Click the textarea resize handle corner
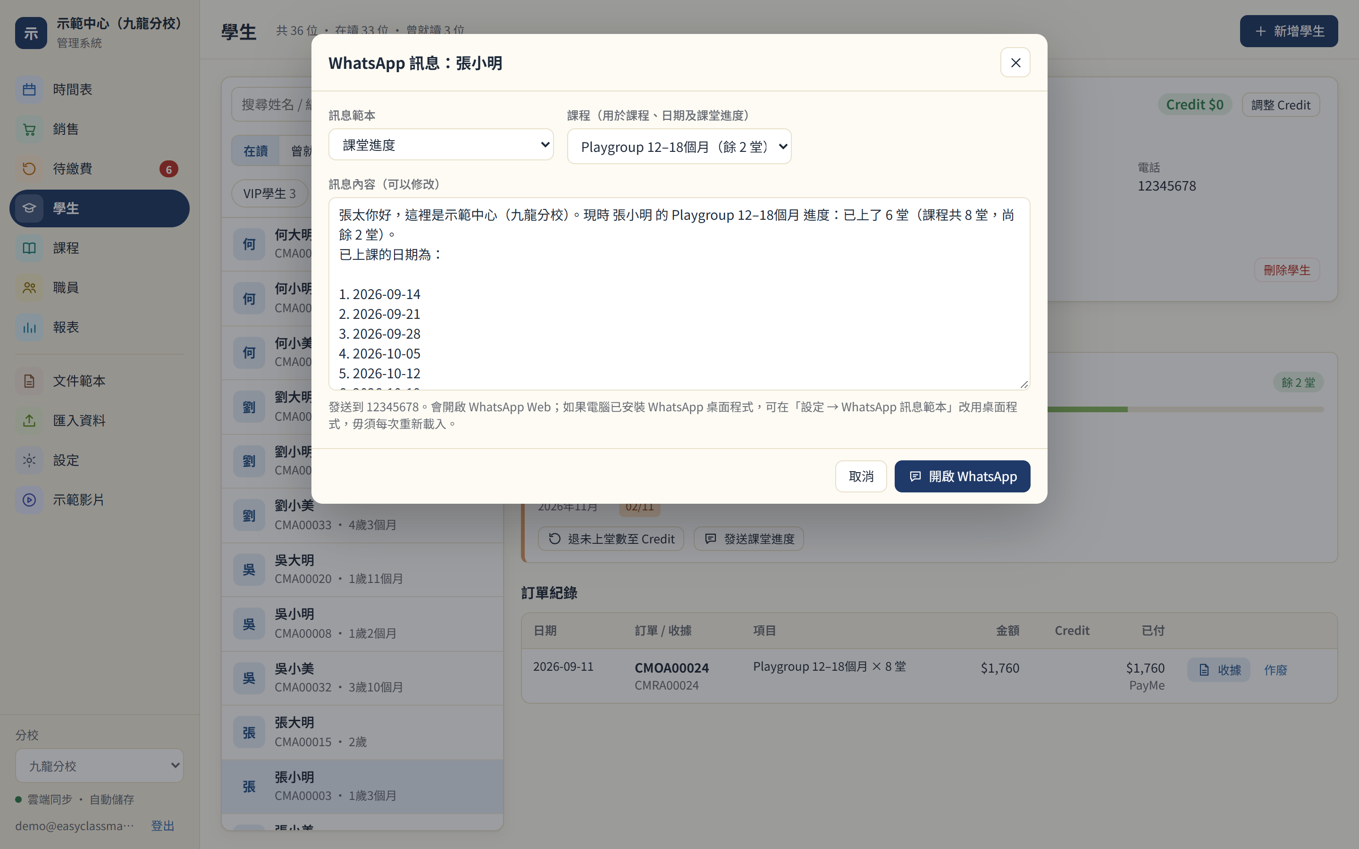This screenshot has height=849, width=1359. [1024, 384]
